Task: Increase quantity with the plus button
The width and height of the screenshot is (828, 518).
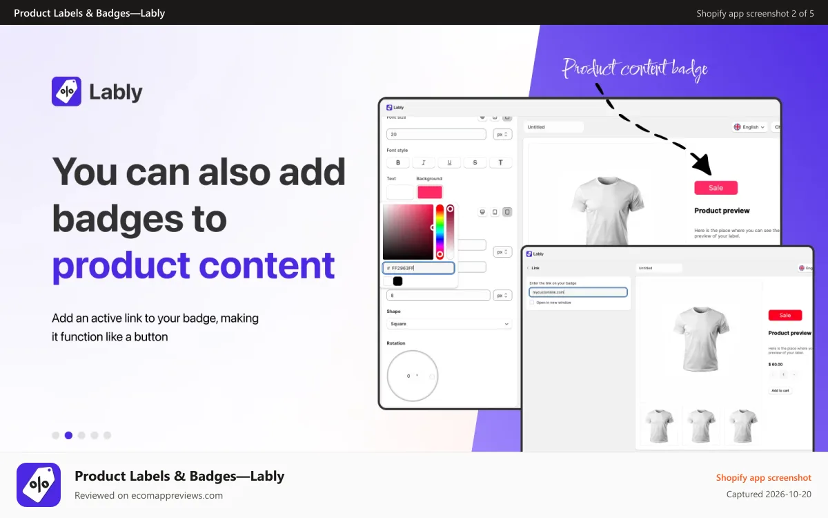Action: (793, 374)
